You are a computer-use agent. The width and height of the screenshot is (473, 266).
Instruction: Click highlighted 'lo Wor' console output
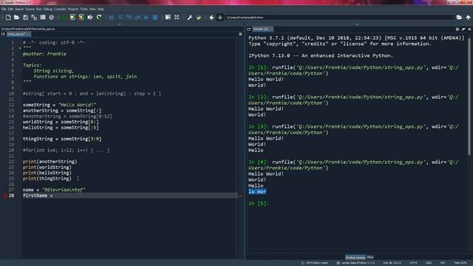point(257,191)
